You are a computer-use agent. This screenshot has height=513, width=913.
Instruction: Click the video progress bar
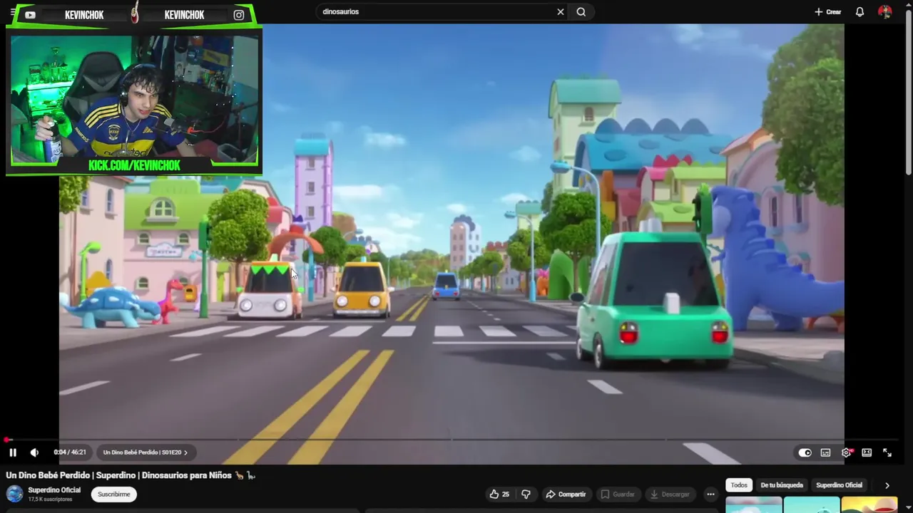pos(452,440)
